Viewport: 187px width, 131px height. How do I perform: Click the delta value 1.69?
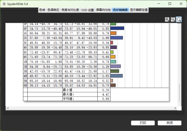106,38
